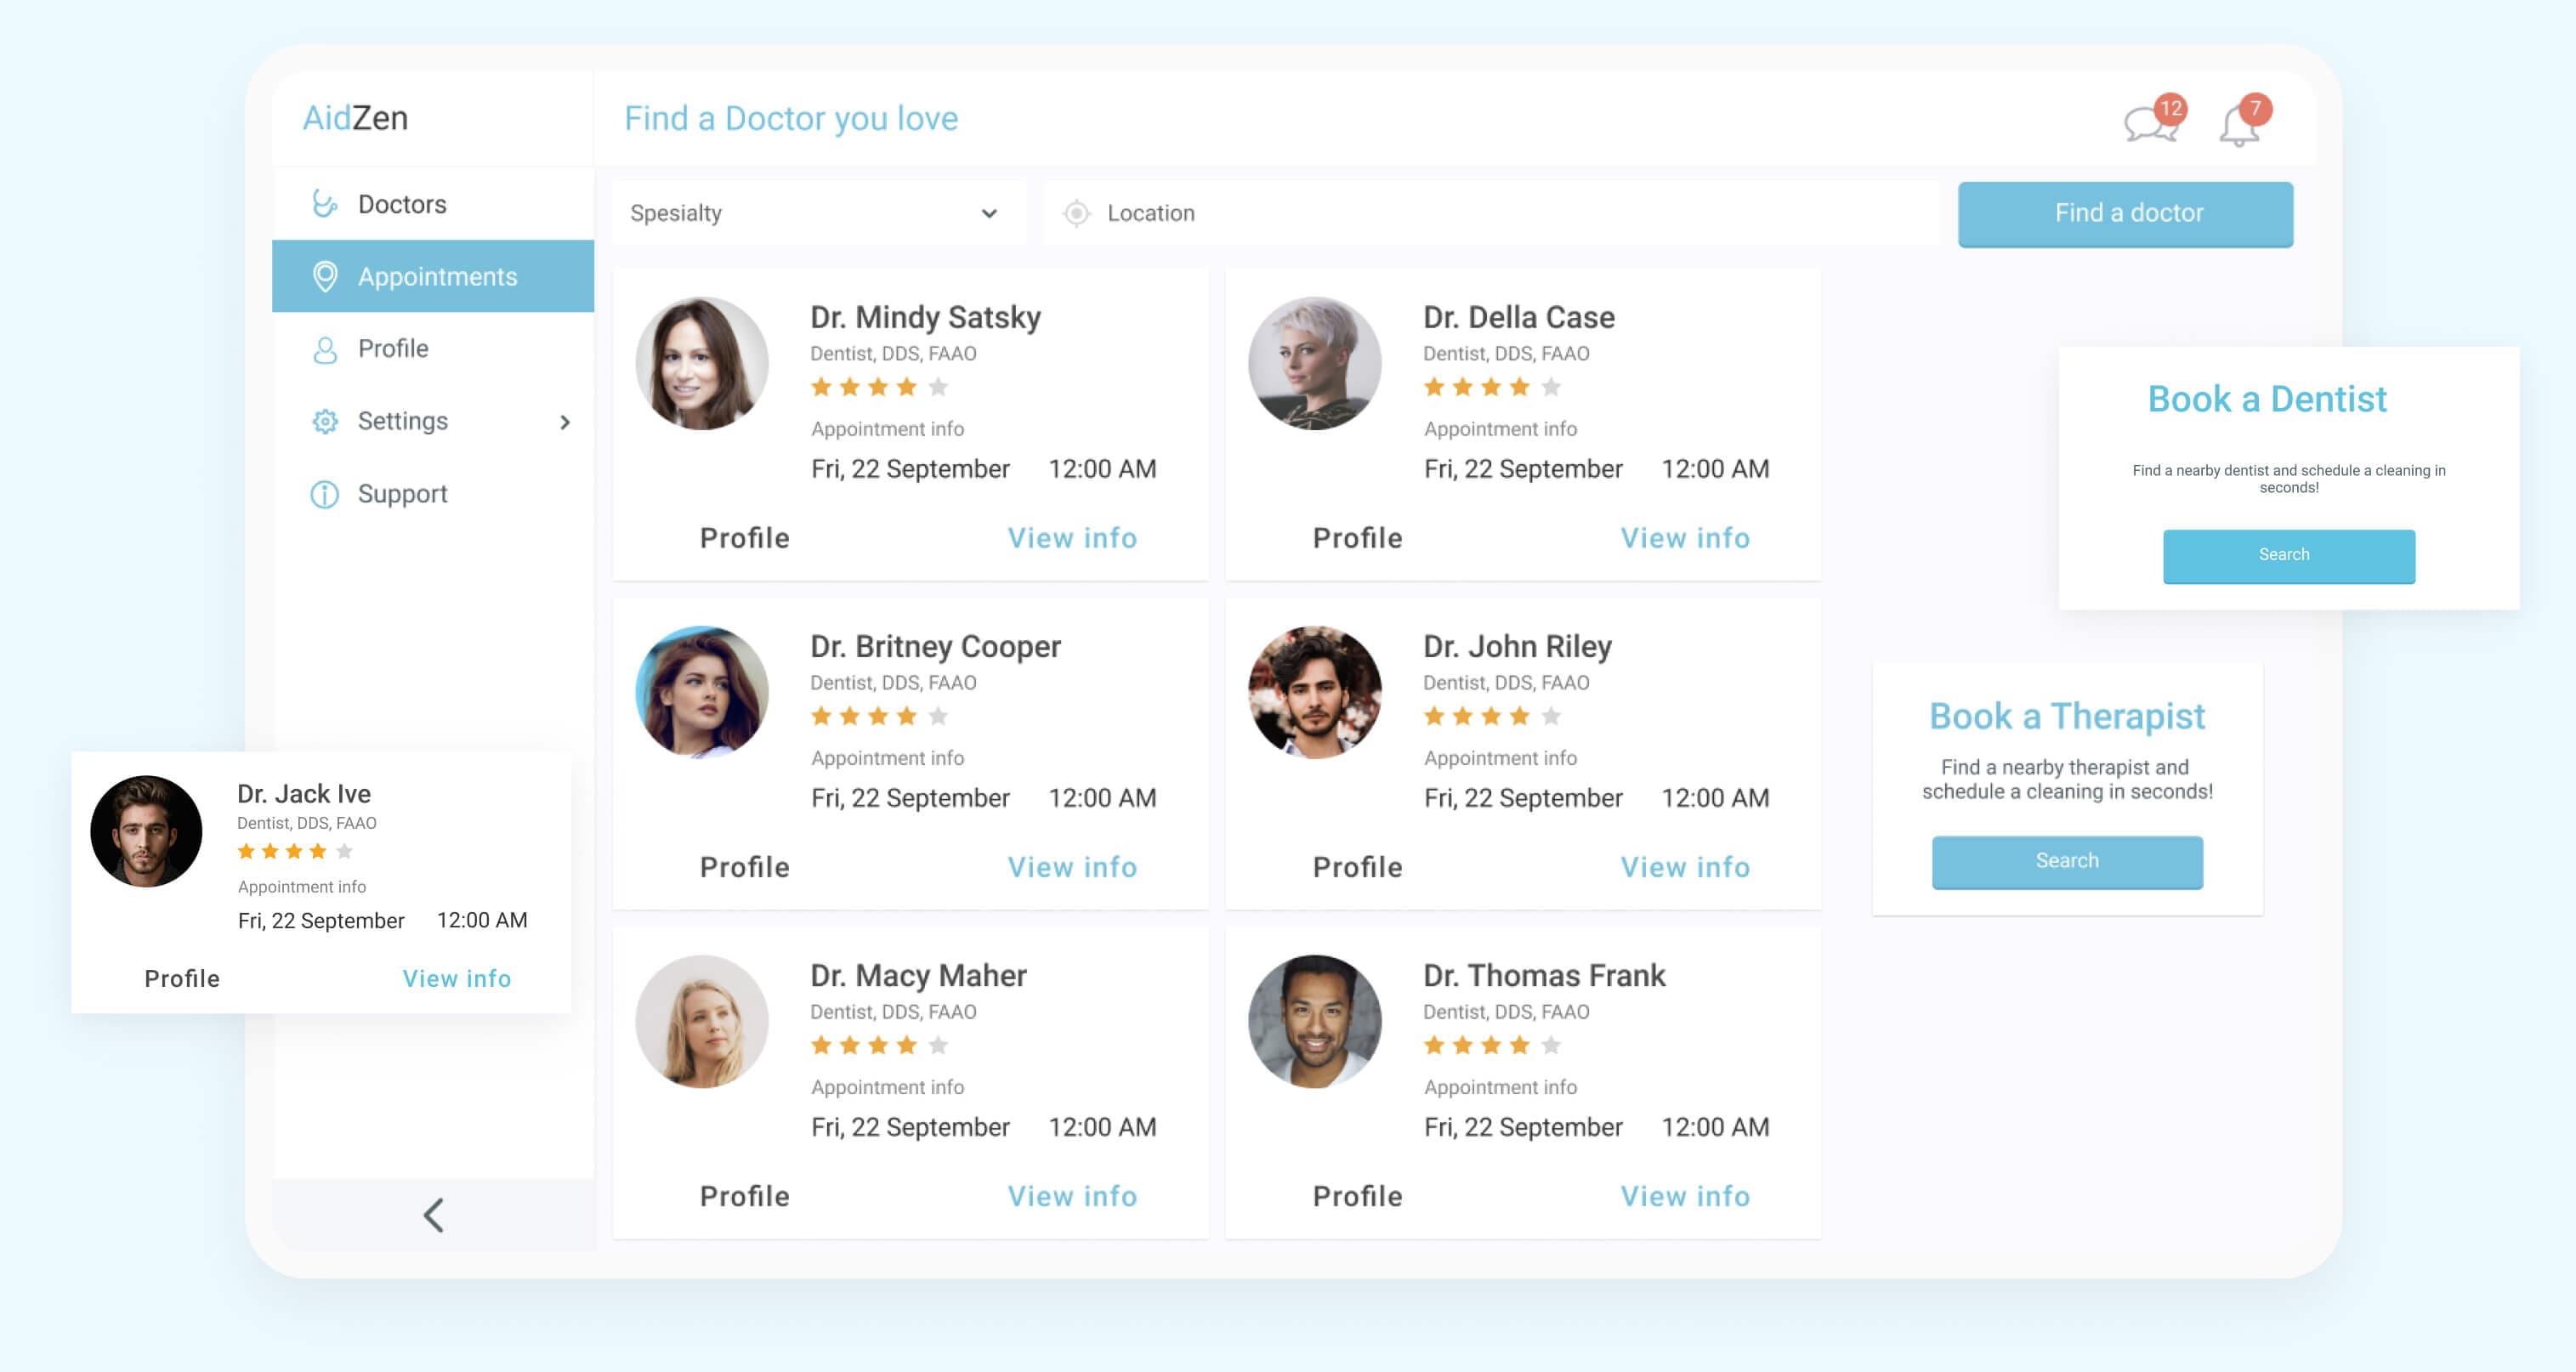The image size is (2576, 1372).
Task: Click the location crosshair icon in the search bar
Action: tap(1077, 213)
